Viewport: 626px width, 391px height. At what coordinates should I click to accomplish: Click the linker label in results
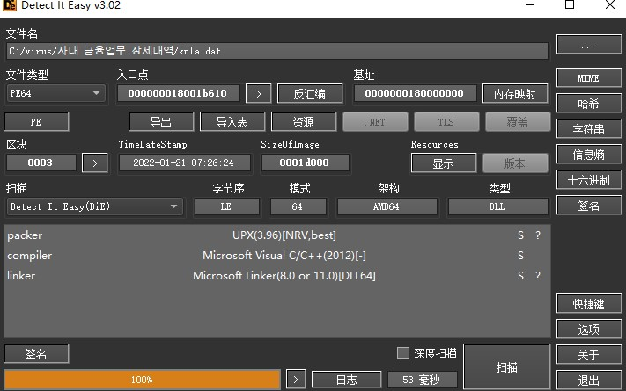(21, 276)
